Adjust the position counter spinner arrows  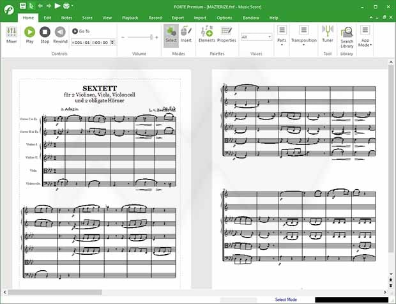(x=112, y=43)
